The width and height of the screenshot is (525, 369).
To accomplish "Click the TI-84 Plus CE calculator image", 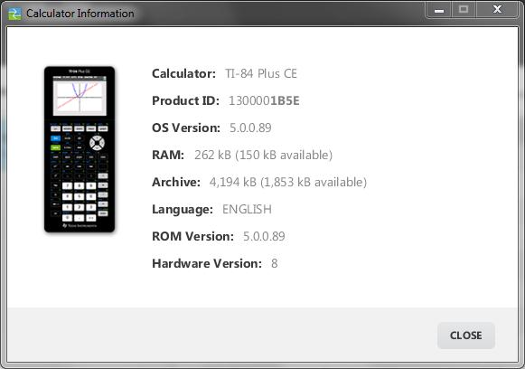I will point(80,149).
